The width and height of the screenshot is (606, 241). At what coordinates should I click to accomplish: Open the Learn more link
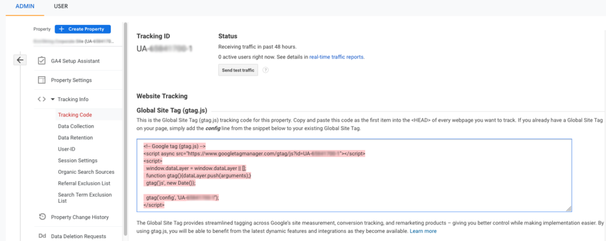point(423,231)
